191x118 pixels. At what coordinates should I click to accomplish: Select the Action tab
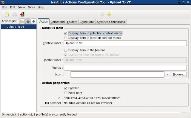tap(44, 22)
